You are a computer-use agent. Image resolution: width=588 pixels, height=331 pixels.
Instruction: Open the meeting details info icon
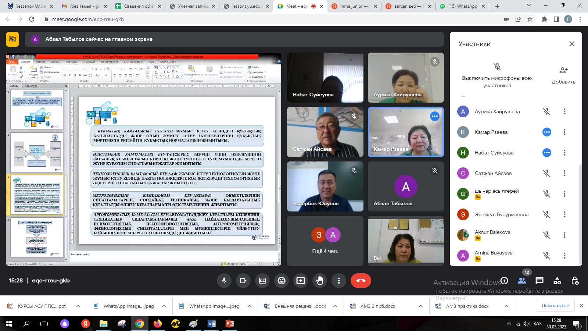pyautogui.click(x=504, y=281)
